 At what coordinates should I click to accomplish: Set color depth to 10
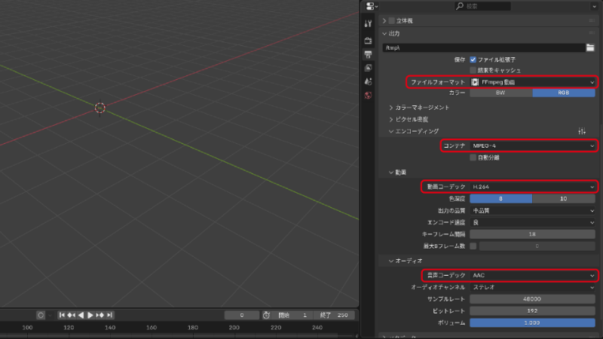565,199
